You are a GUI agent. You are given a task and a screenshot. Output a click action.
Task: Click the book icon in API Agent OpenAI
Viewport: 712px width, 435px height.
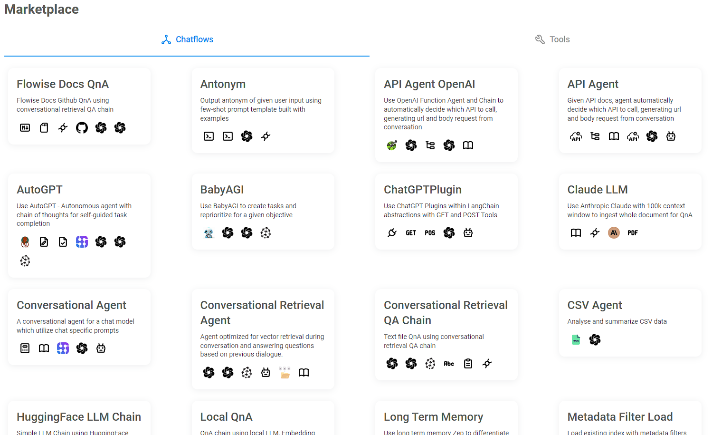(468, 145)
